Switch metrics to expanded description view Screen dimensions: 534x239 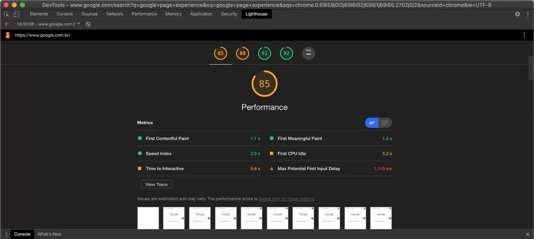click(385, 123)
